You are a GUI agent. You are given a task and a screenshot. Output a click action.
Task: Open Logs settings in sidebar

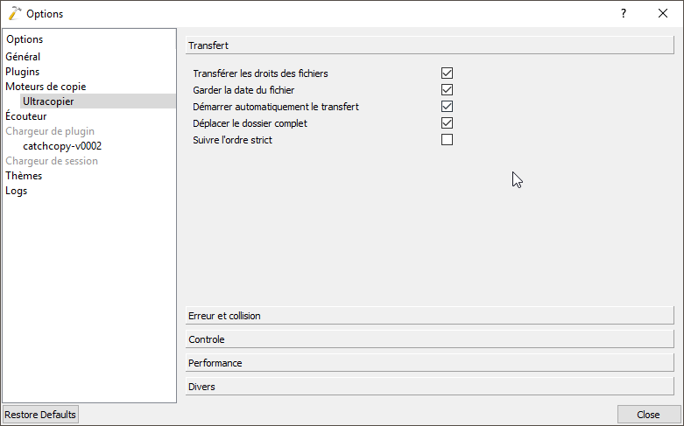point(17,191)
